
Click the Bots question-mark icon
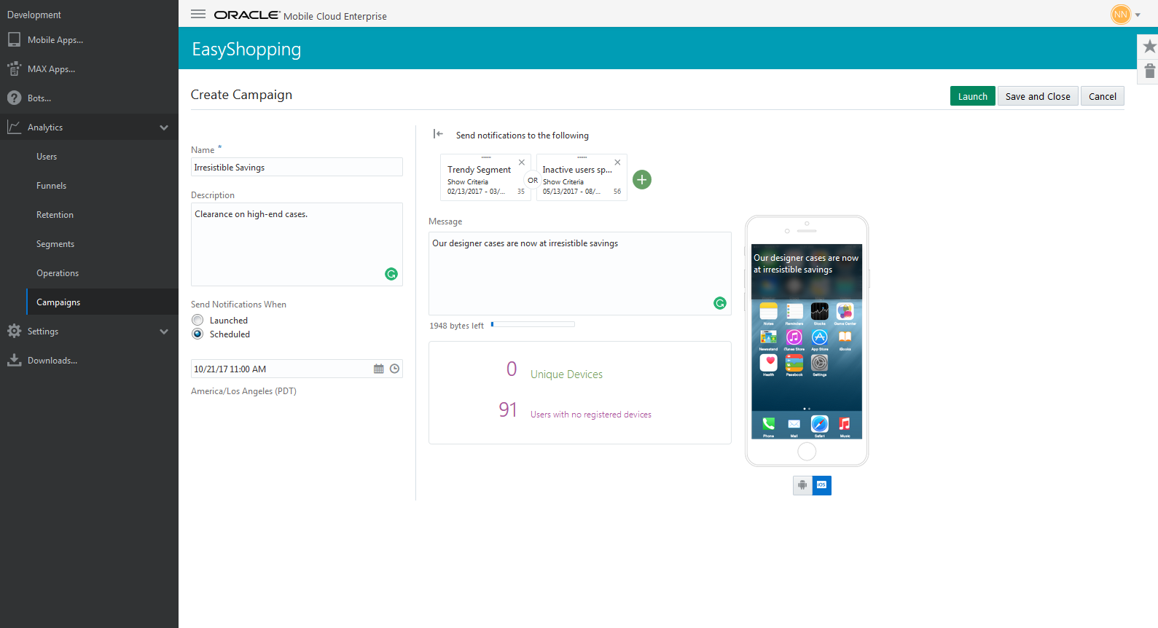14,98
